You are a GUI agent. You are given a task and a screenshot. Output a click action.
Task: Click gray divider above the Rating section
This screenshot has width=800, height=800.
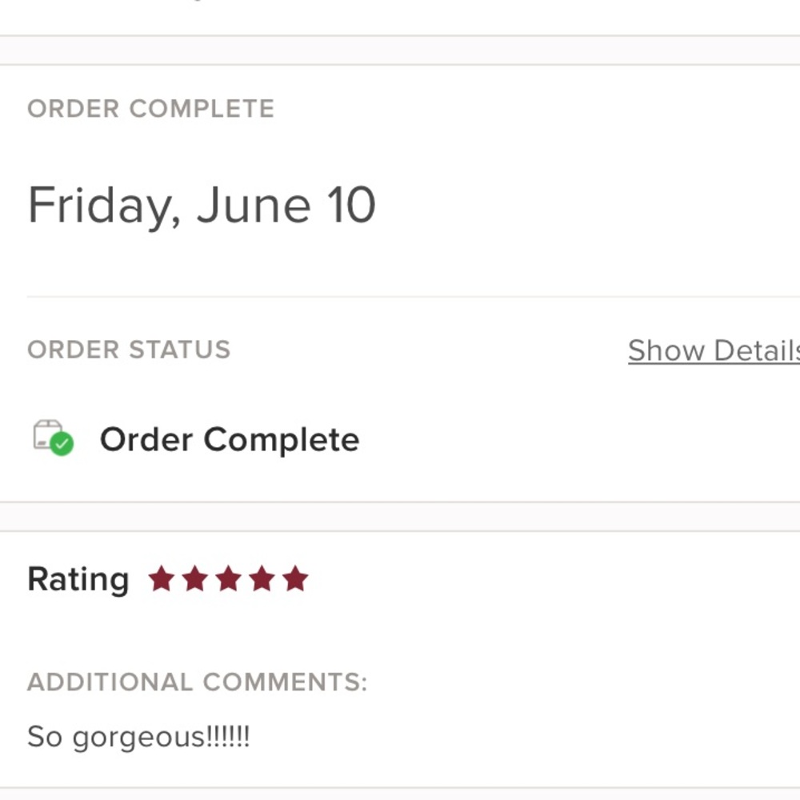click(x=400, y=516)
